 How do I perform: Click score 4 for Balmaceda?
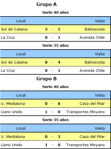point(59,62)
